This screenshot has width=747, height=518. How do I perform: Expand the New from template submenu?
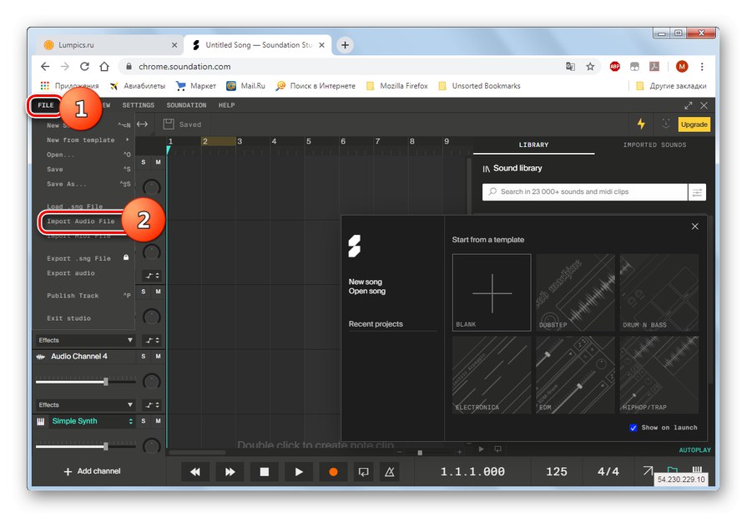pyautogui.click(x=88, y=140)
